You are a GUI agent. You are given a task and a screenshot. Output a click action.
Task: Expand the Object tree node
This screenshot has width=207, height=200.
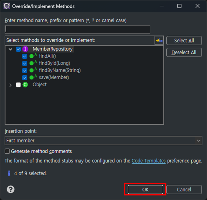click(10, 85)
